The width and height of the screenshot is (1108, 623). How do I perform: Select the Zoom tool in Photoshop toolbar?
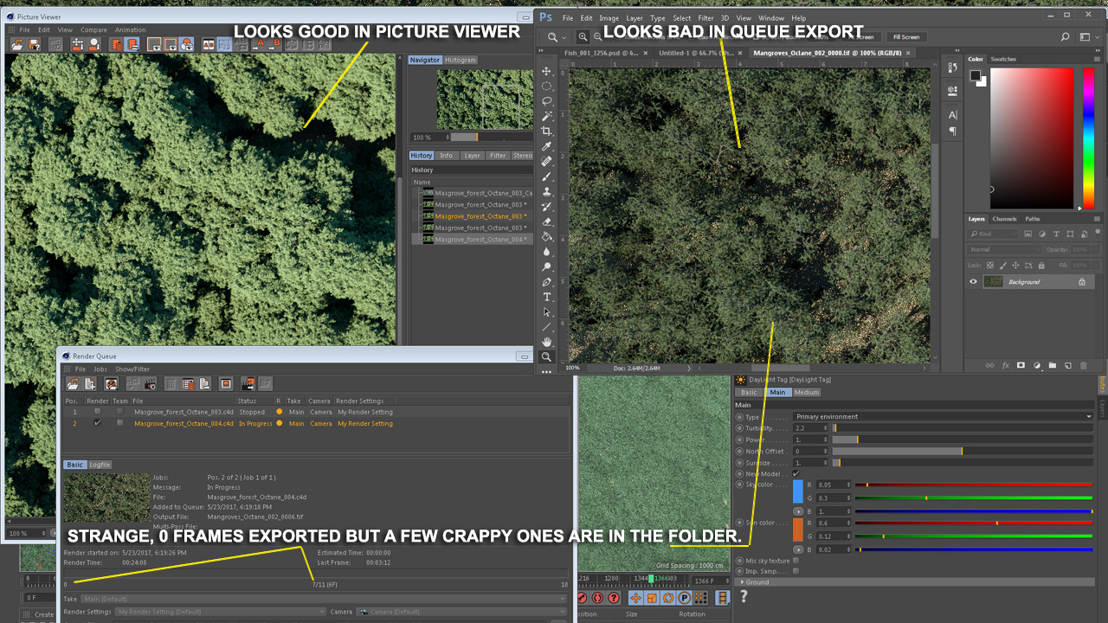pos(546,356)
